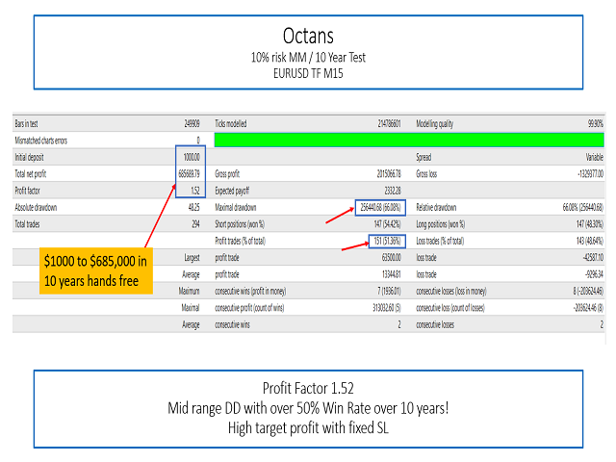Click 'loss trade' label in Average row

[x=426, y=274]
